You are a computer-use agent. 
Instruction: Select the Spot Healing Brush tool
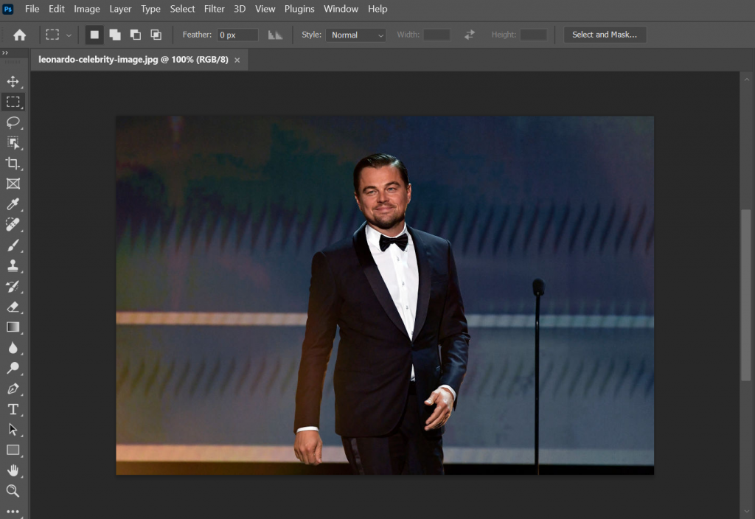click(x=13, y=226)
